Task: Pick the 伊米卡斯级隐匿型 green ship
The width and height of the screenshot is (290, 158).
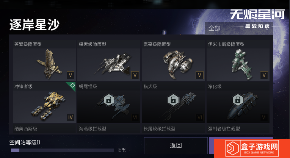Action: (x=240, y=64)
